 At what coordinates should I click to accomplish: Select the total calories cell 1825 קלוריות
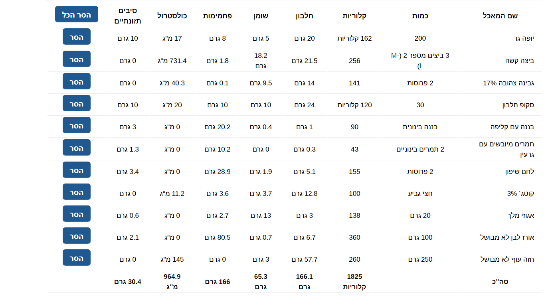354,282
